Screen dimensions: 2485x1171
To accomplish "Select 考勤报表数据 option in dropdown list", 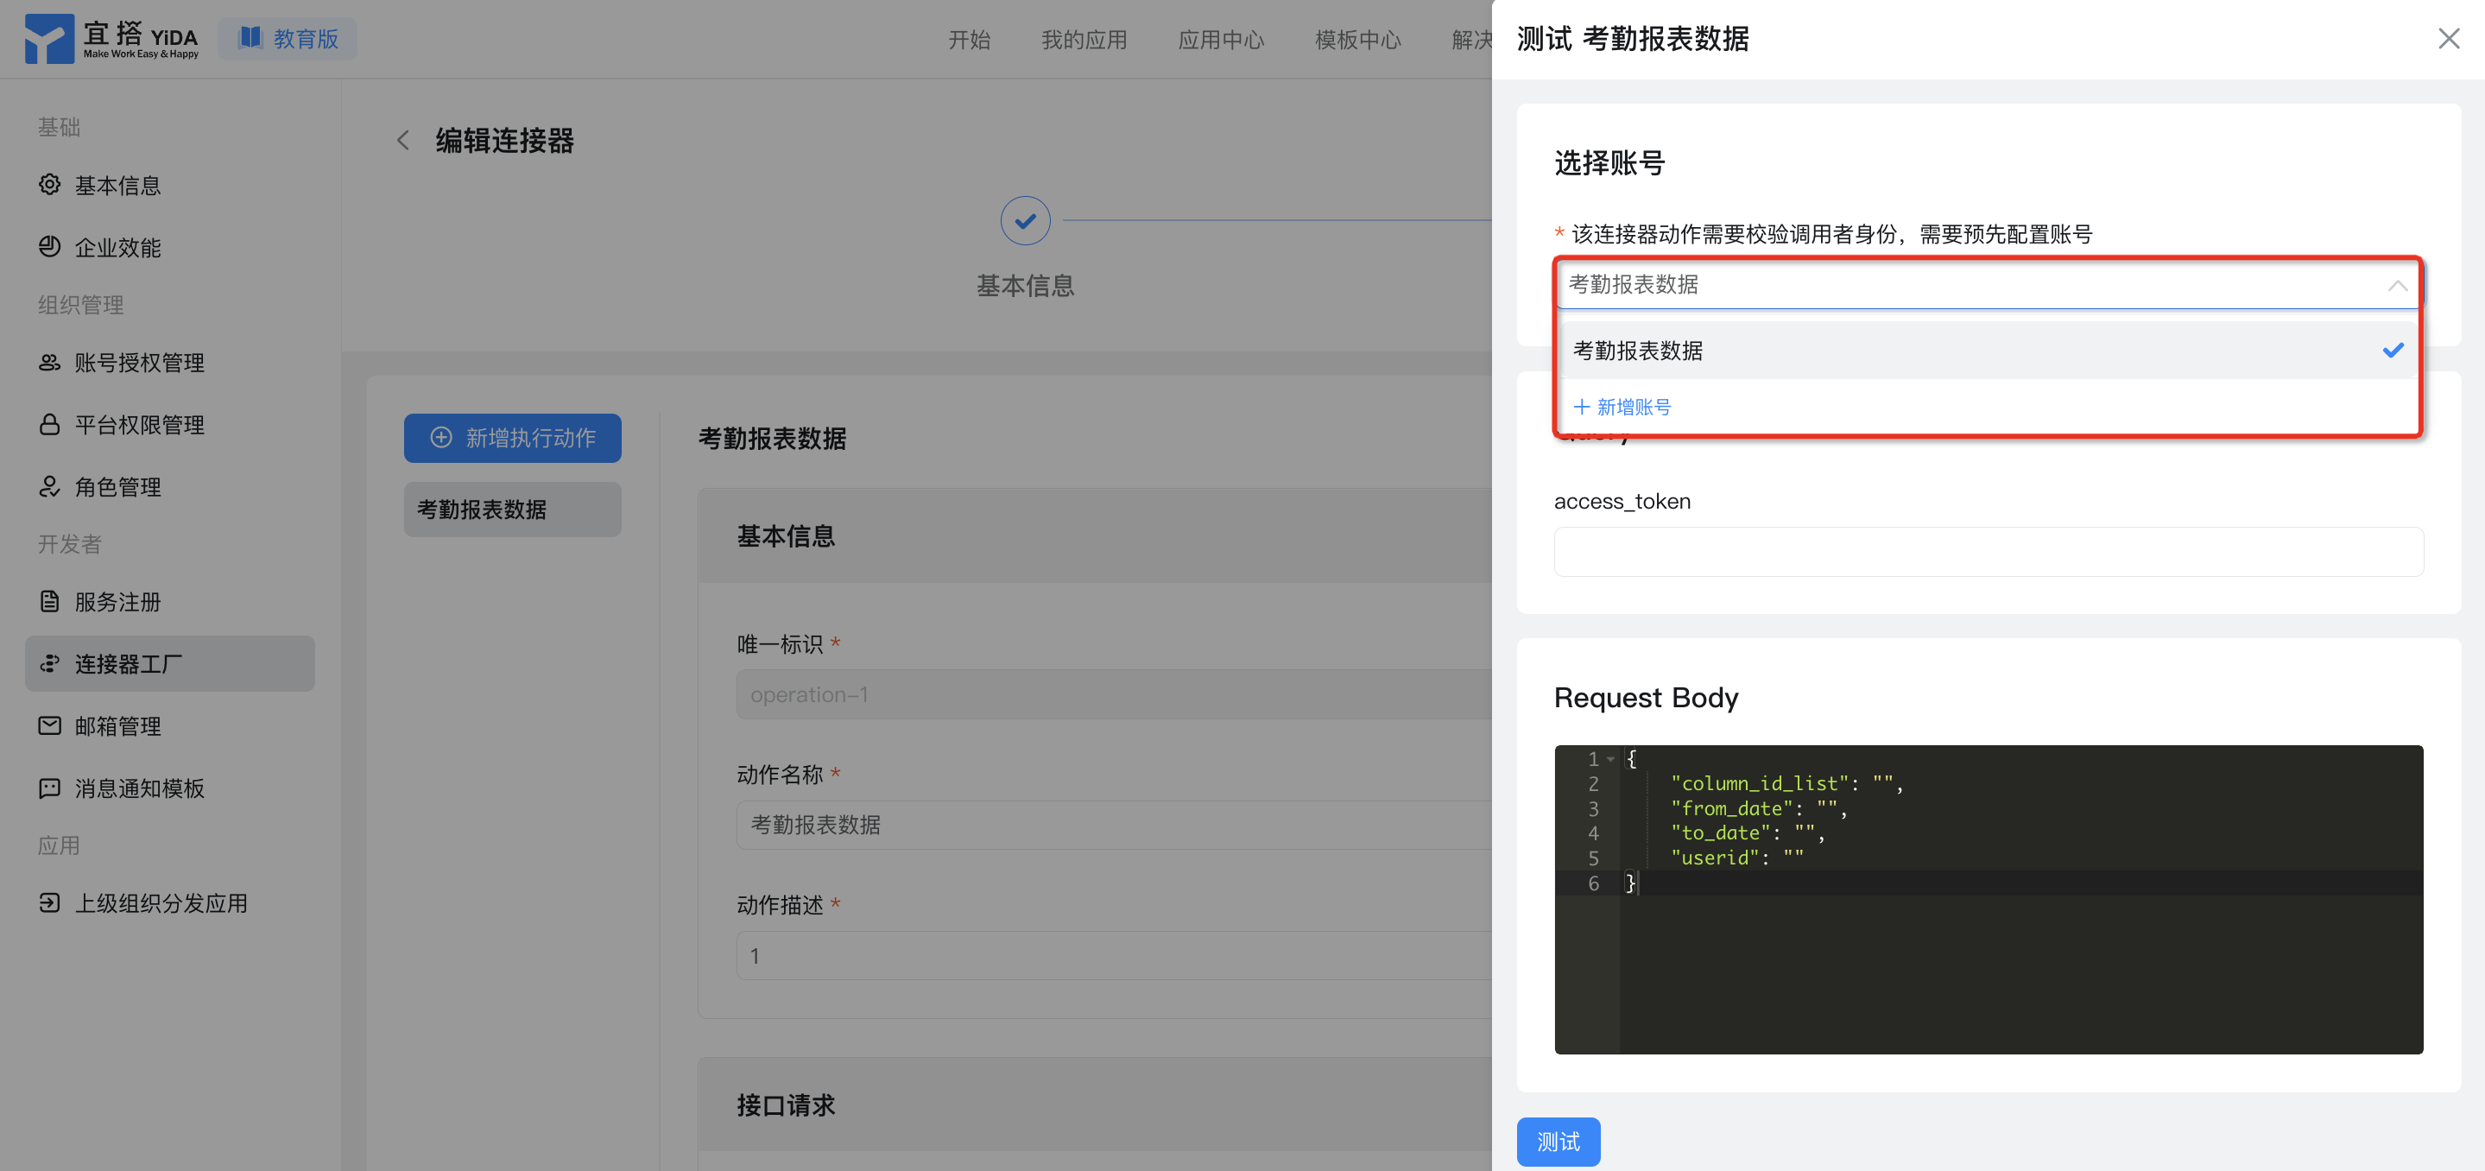I will click(x=1989, y=350).
